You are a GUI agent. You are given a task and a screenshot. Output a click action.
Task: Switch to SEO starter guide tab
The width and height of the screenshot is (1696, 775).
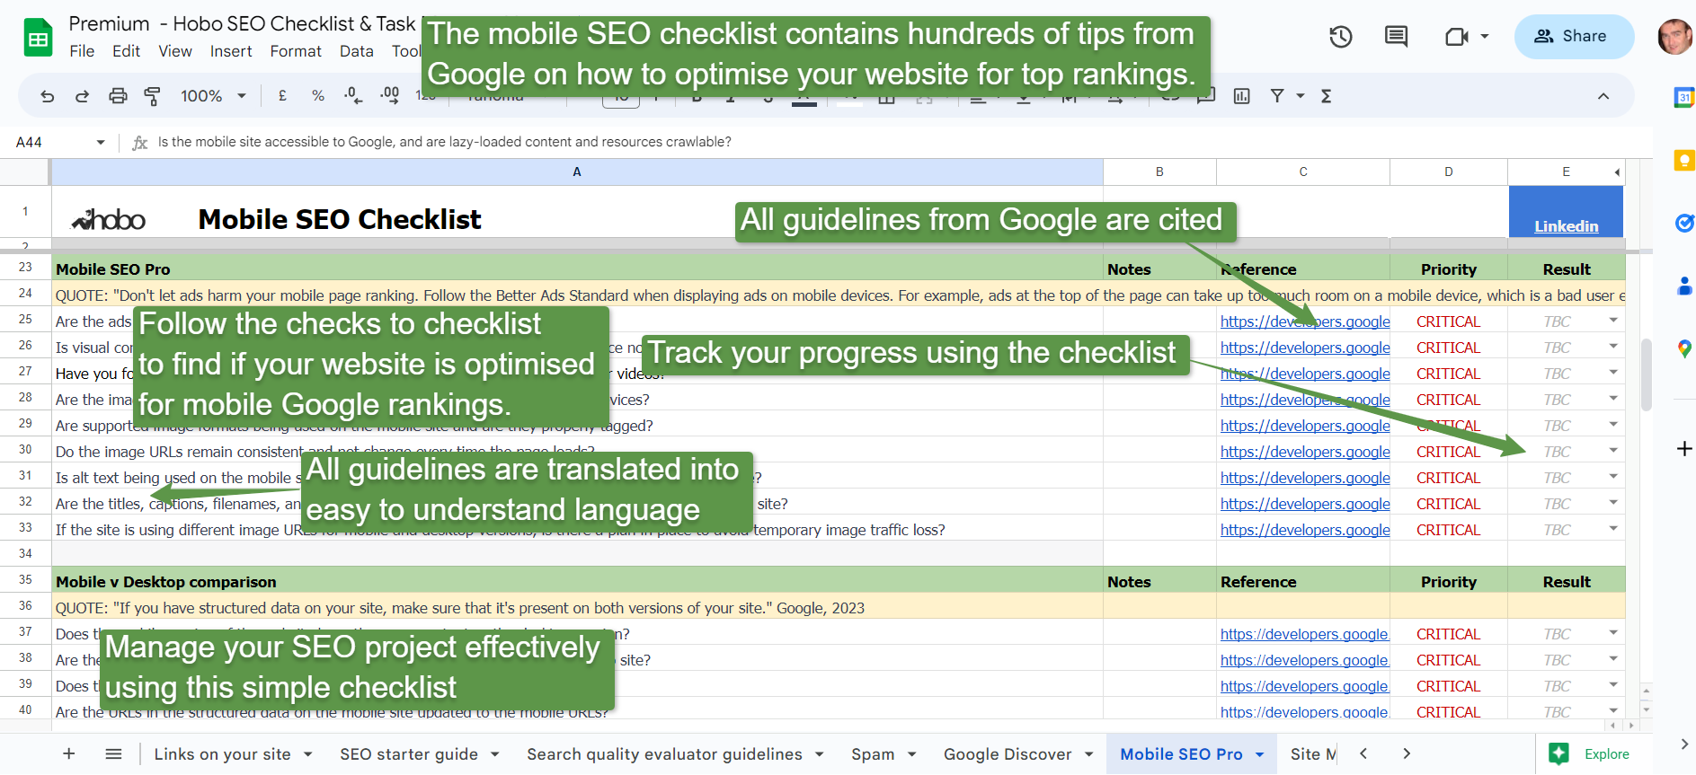coord(409,754)
